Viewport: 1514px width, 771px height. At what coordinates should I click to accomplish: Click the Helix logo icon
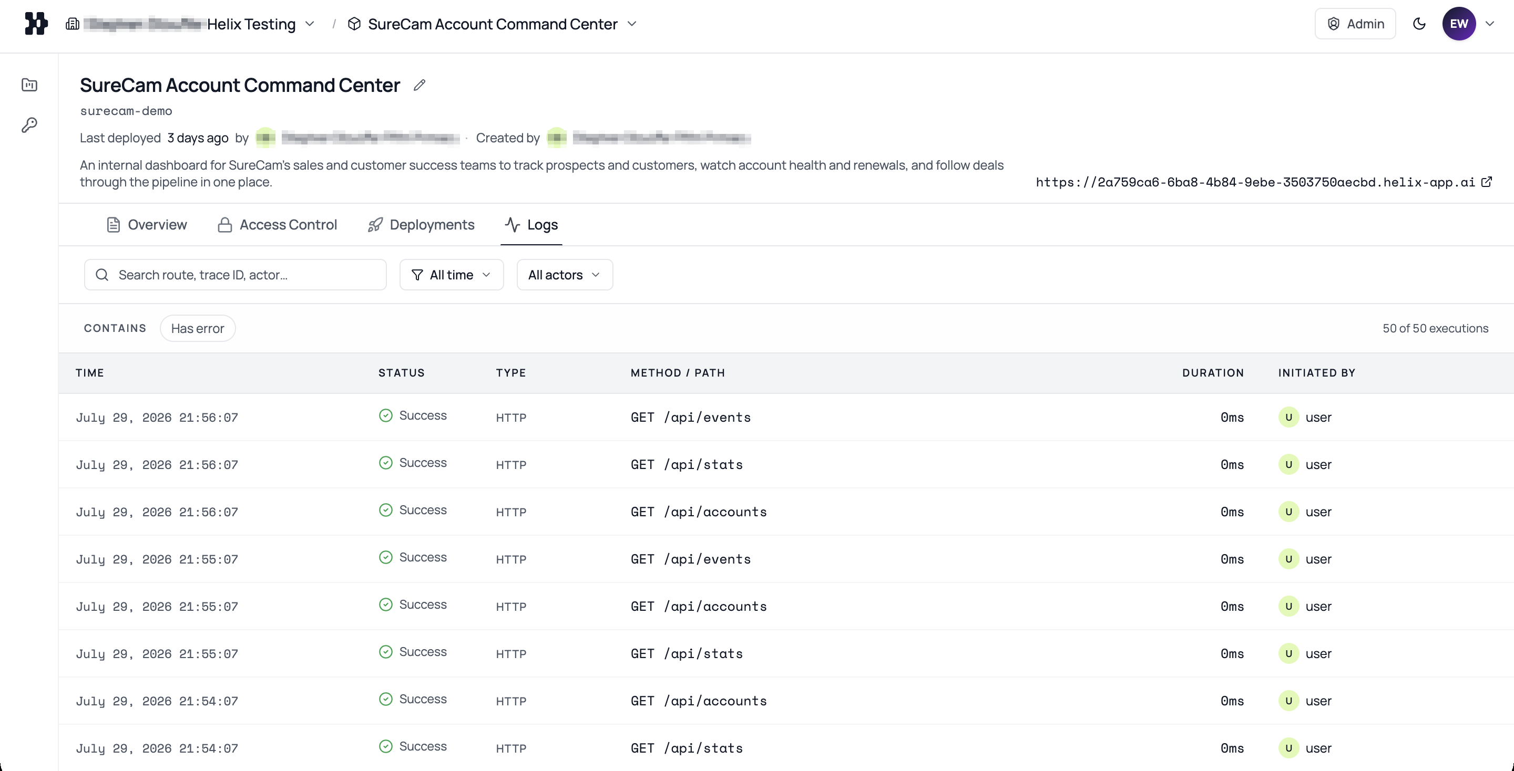pos(36,24)
